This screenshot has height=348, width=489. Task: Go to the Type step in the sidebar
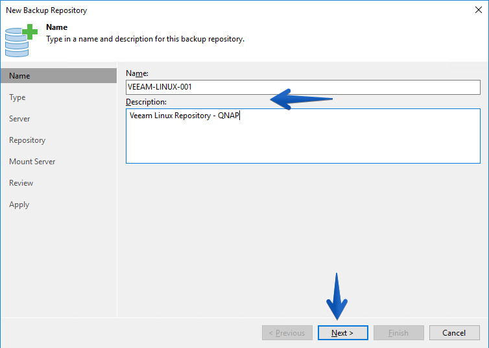pyautogui.click(x=18, y=97)
